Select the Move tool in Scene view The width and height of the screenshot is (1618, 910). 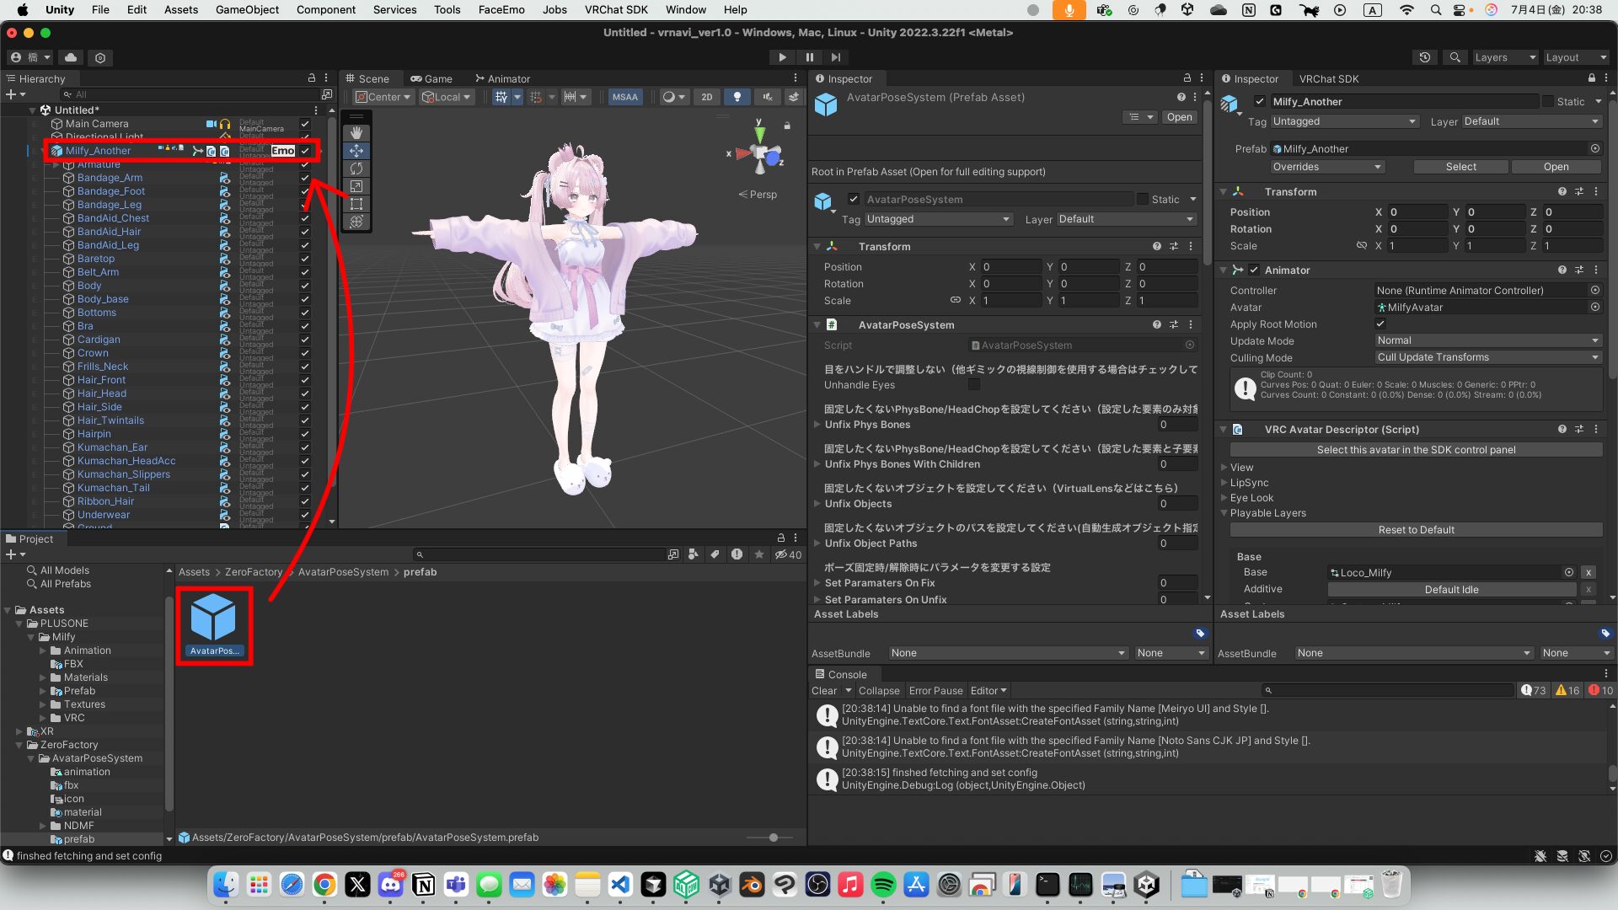pyautogui.click(x=356, y=150)
